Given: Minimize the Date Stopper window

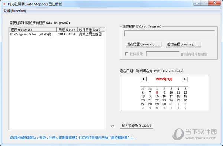Looking at the screenshot, I should tap(197, 3).
